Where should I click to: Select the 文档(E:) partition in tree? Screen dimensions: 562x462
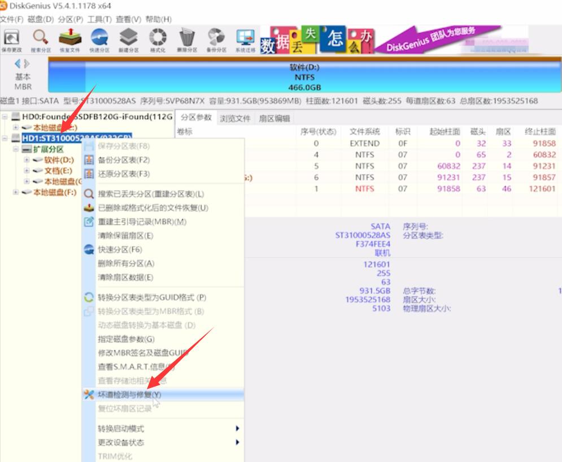point(58,171)
